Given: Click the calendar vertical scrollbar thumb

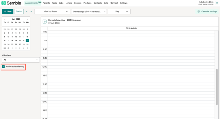Looking at the screenshot, I should 217,87.
